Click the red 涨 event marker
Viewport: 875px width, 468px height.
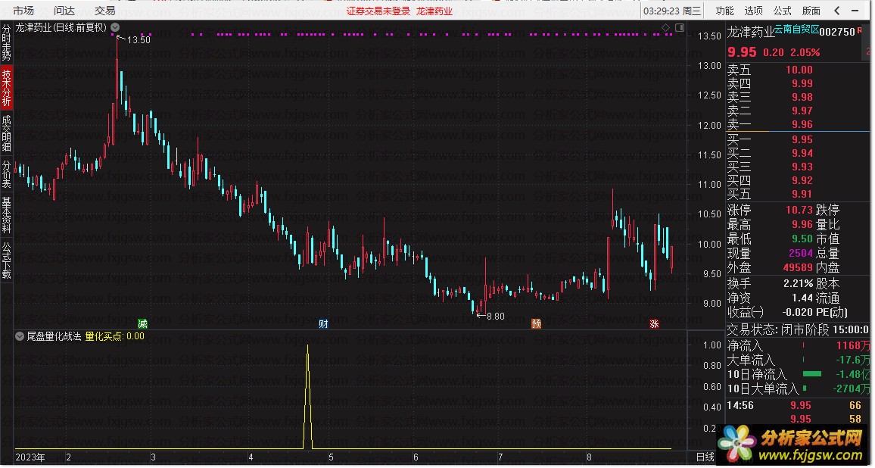tap(654, 323)
